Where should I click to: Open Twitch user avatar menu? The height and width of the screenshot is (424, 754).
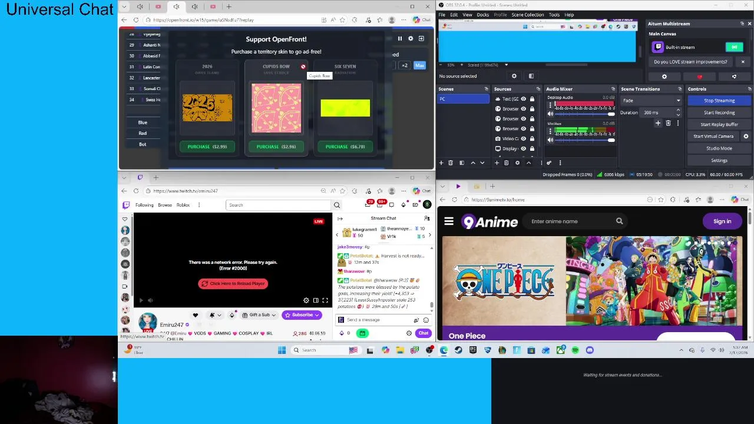[x=427, y=205]
